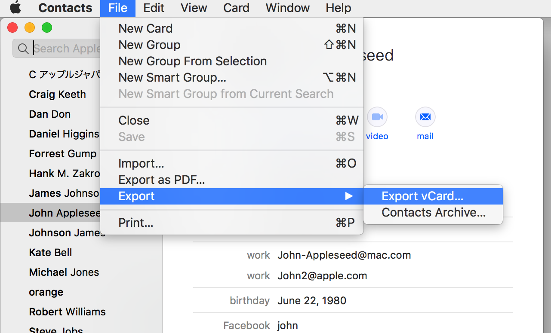Click Import in the File menu
551x333 pixels.
coord(141,164)
